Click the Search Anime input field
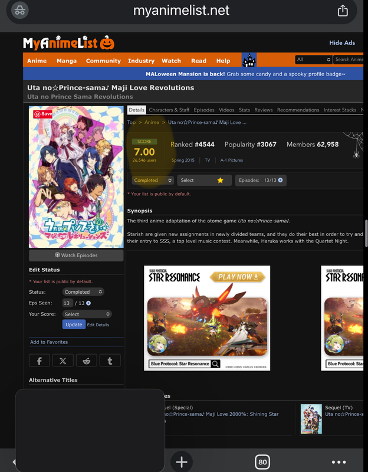 (349, 60)
